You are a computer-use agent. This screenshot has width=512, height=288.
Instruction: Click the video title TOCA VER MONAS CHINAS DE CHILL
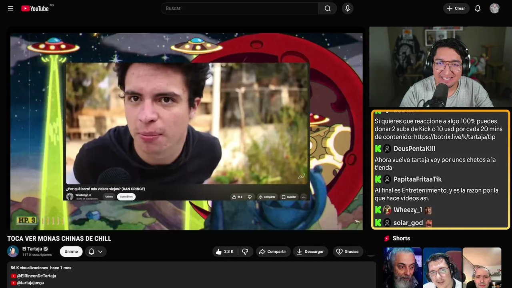59,239
